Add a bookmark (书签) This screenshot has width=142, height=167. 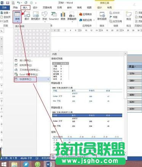click(113, 17)
